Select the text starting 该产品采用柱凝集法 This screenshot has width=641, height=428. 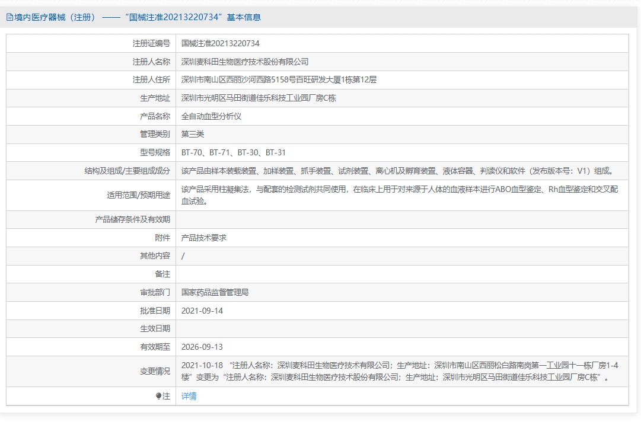[400, 196]
